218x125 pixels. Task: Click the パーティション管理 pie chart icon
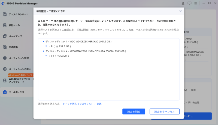click(5, 58)
